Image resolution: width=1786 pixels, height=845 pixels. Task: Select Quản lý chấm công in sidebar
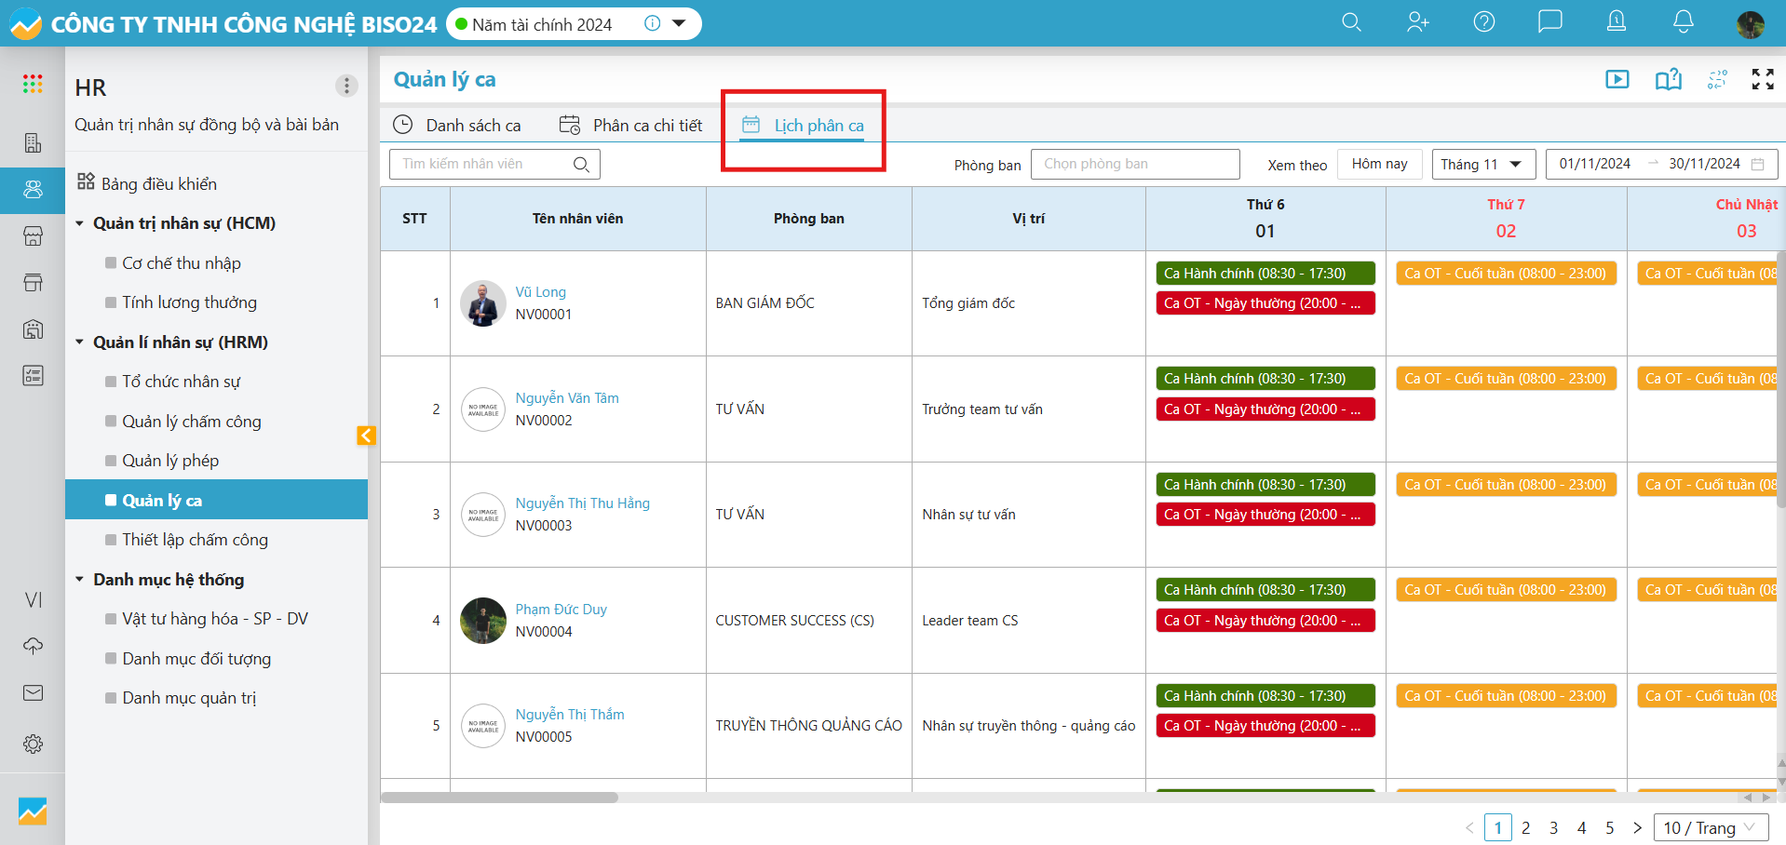point(191,422)
